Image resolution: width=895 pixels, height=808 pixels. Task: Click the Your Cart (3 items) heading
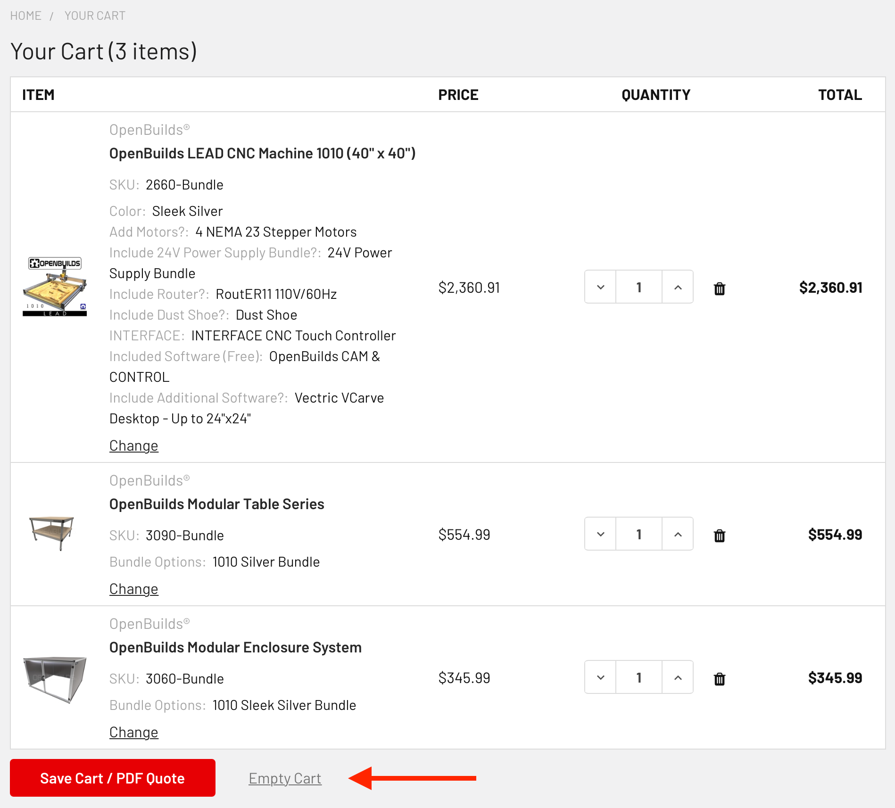(103, 51)
